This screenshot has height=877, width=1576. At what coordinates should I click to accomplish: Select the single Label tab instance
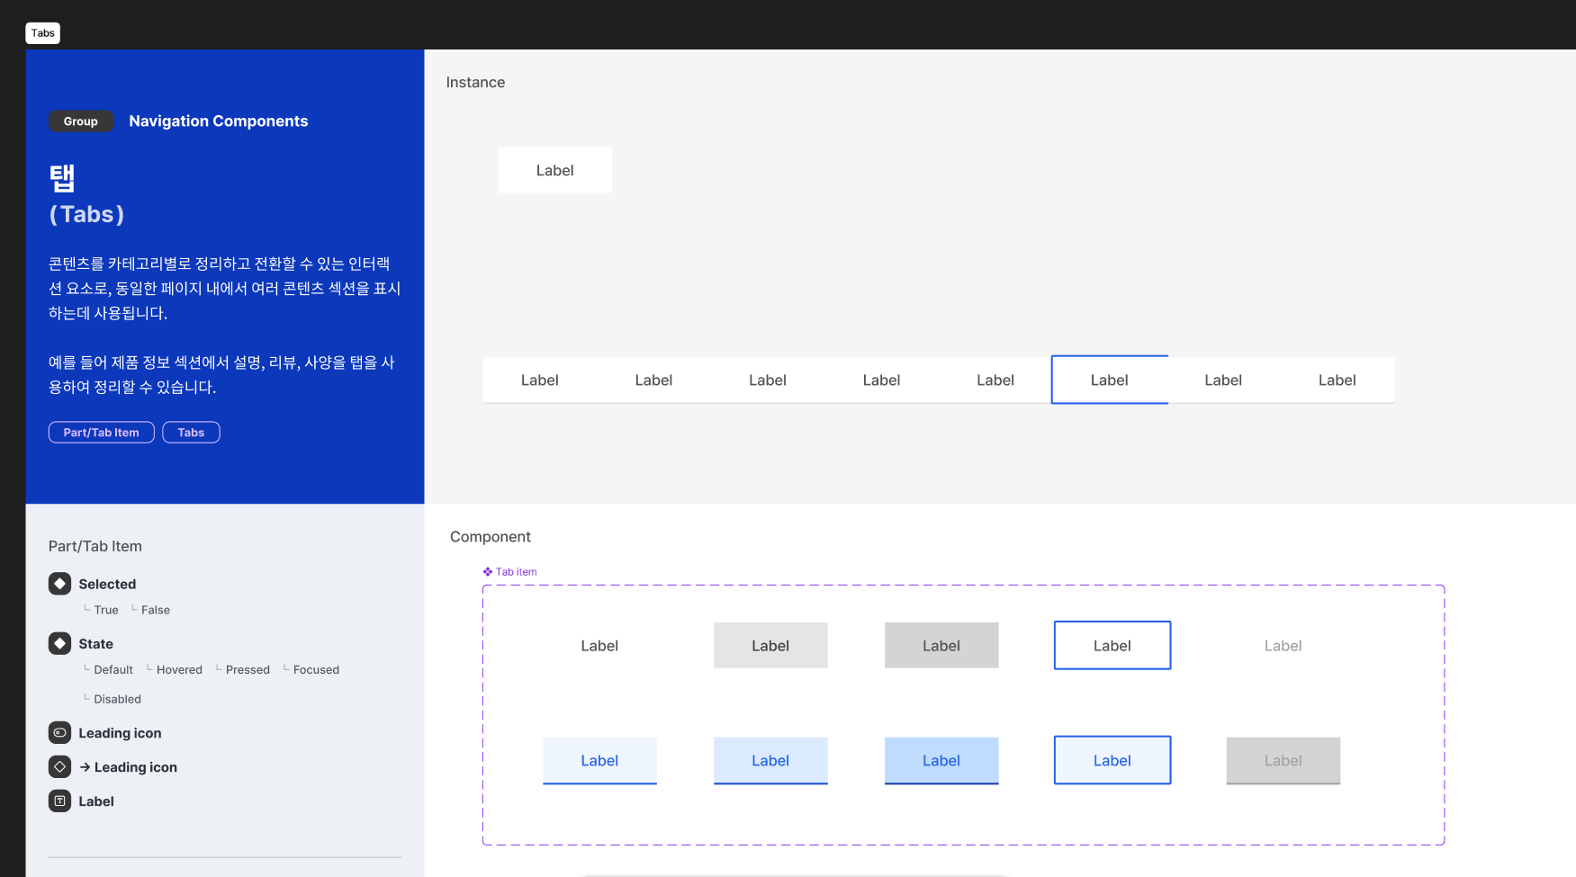555,170
